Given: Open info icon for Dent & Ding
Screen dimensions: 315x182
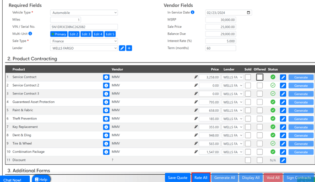Looking at the screenshot, I should [x=106, y=135].
